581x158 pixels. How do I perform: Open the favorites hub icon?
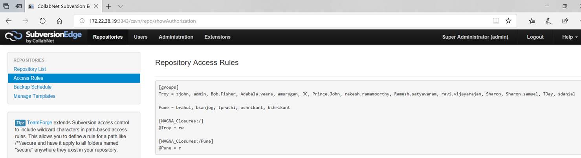click(532, 21)
